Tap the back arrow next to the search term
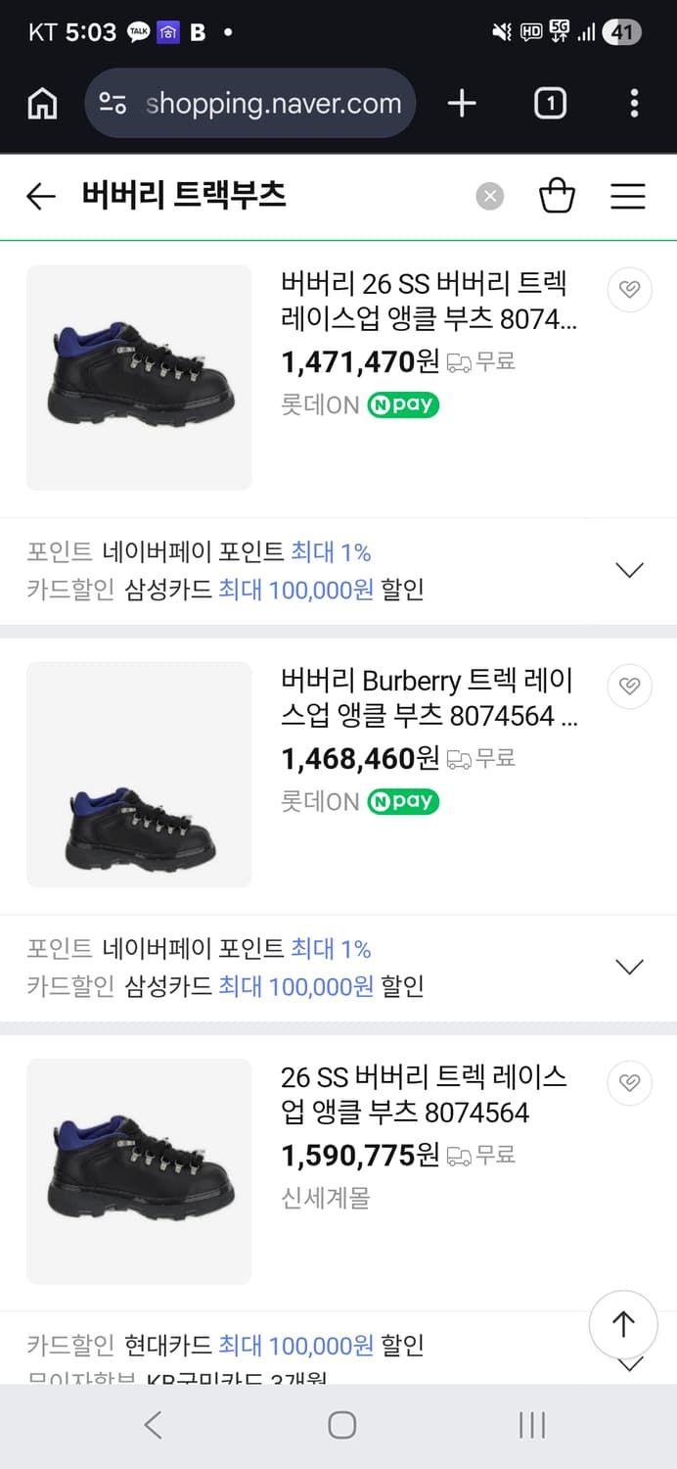The width and height of the screenshot is (677, 1469). [x=40, y=195]
